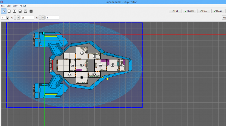Select the pointer selection tool
This screenshot has width=226, height=126.
[x=4, y=11]
